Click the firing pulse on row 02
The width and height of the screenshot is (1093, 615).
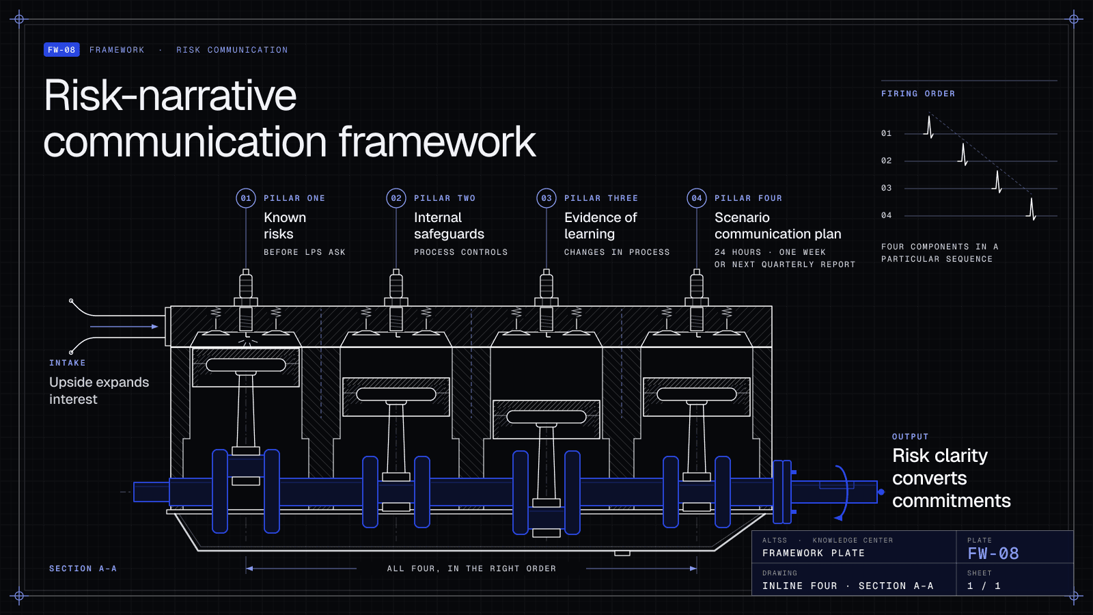[963, 154]
